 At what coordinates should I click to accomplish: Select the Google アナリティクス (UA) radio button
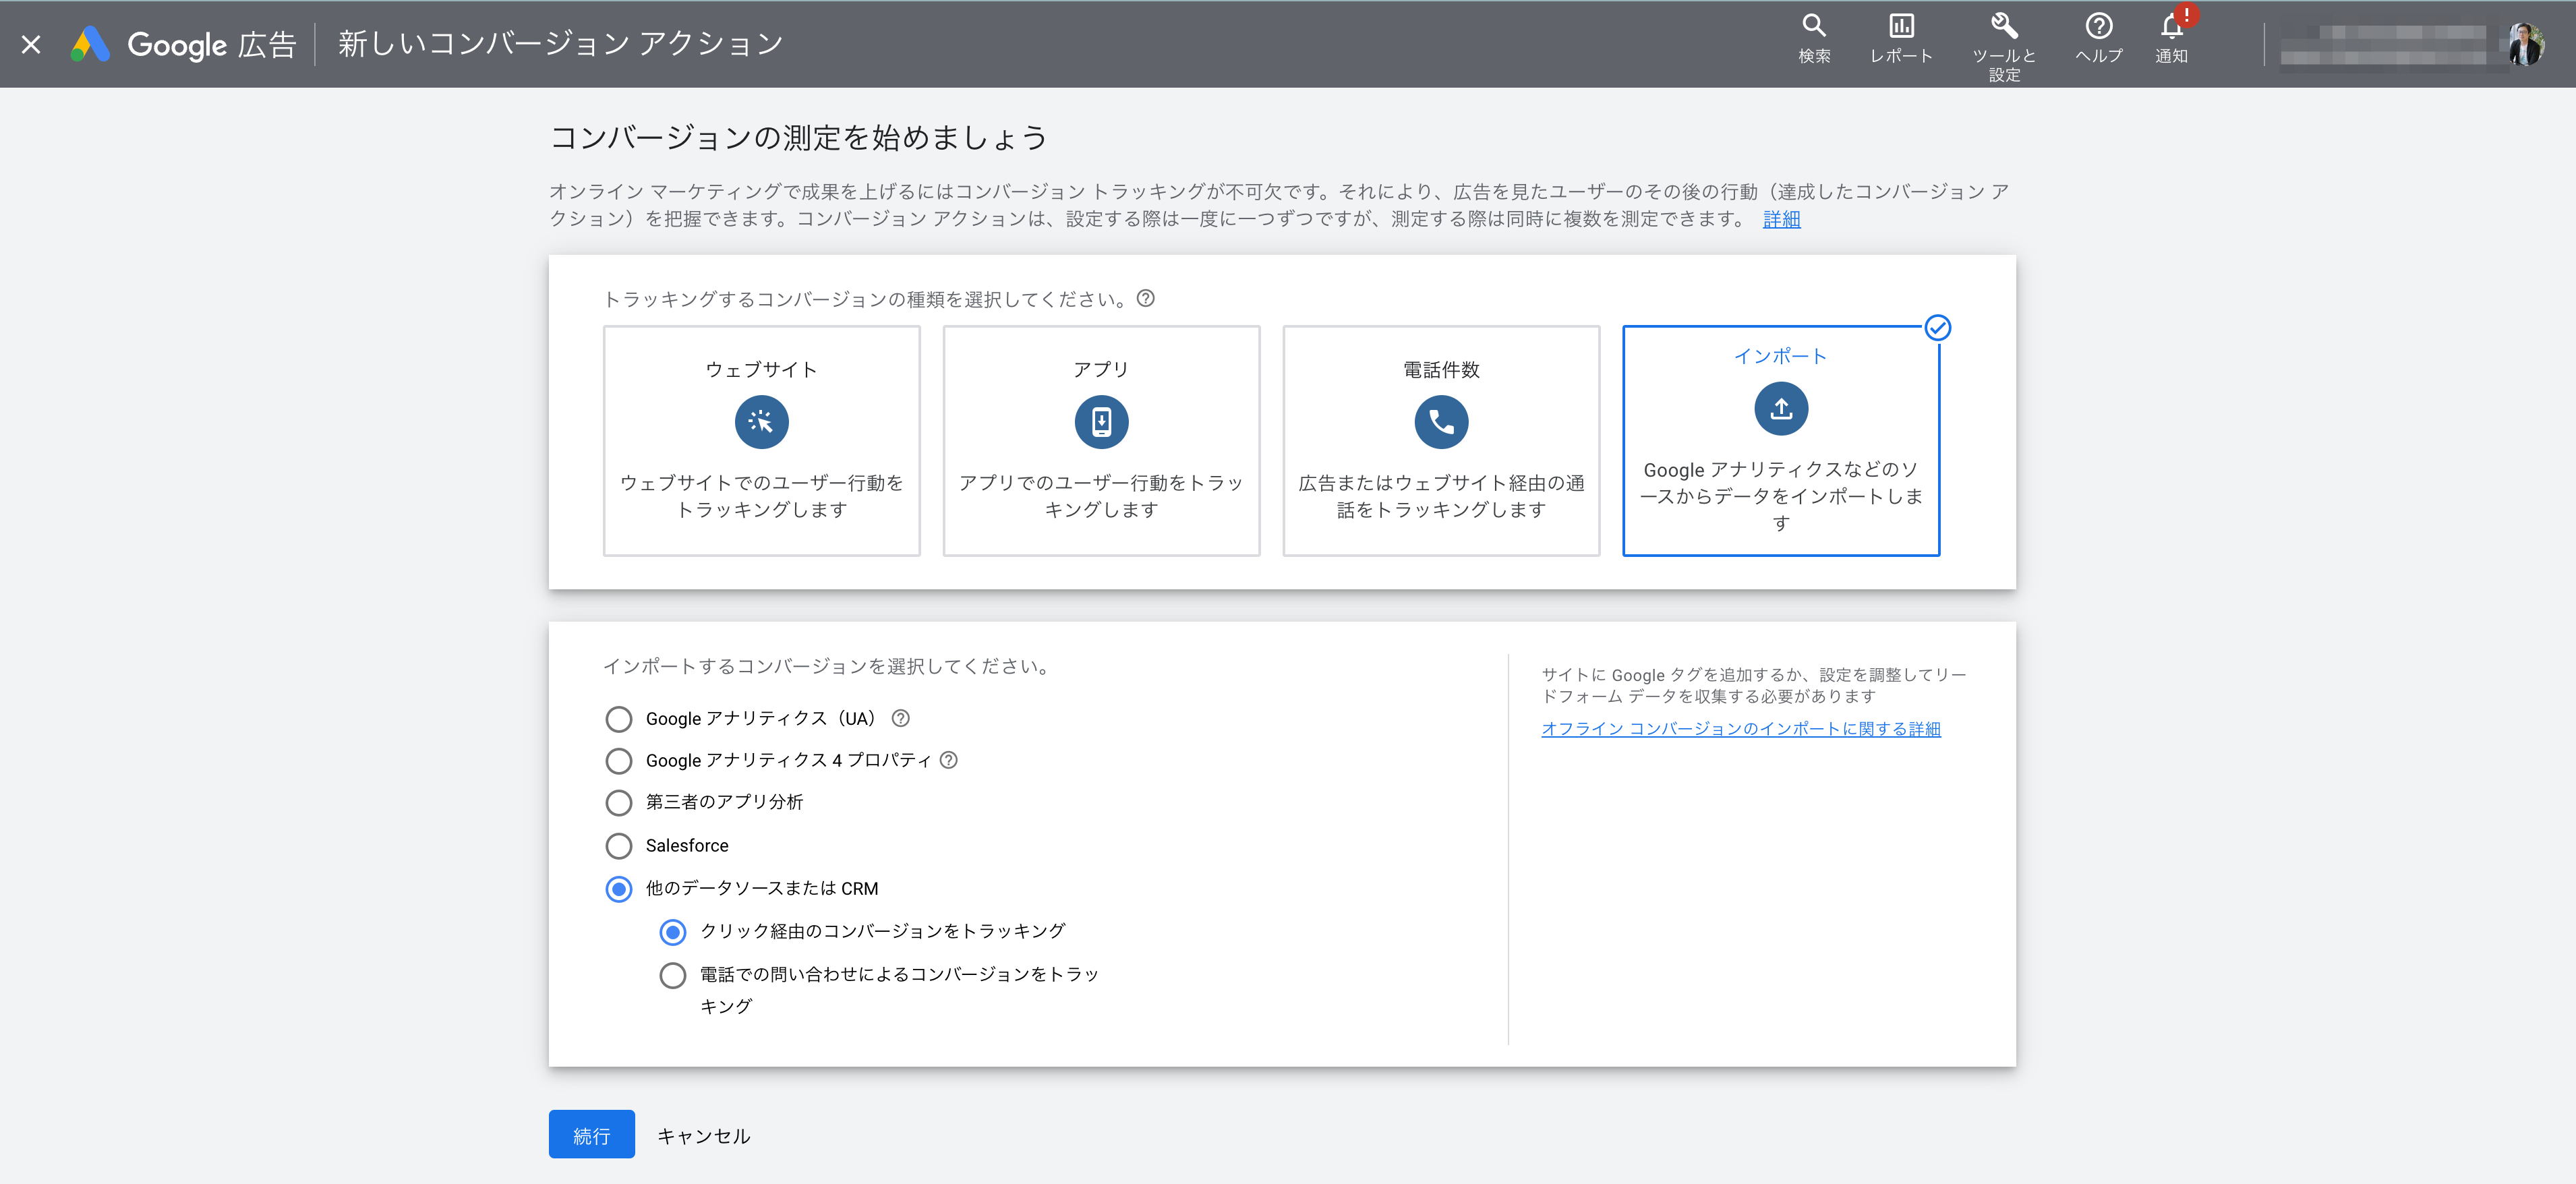coord(619,719)
